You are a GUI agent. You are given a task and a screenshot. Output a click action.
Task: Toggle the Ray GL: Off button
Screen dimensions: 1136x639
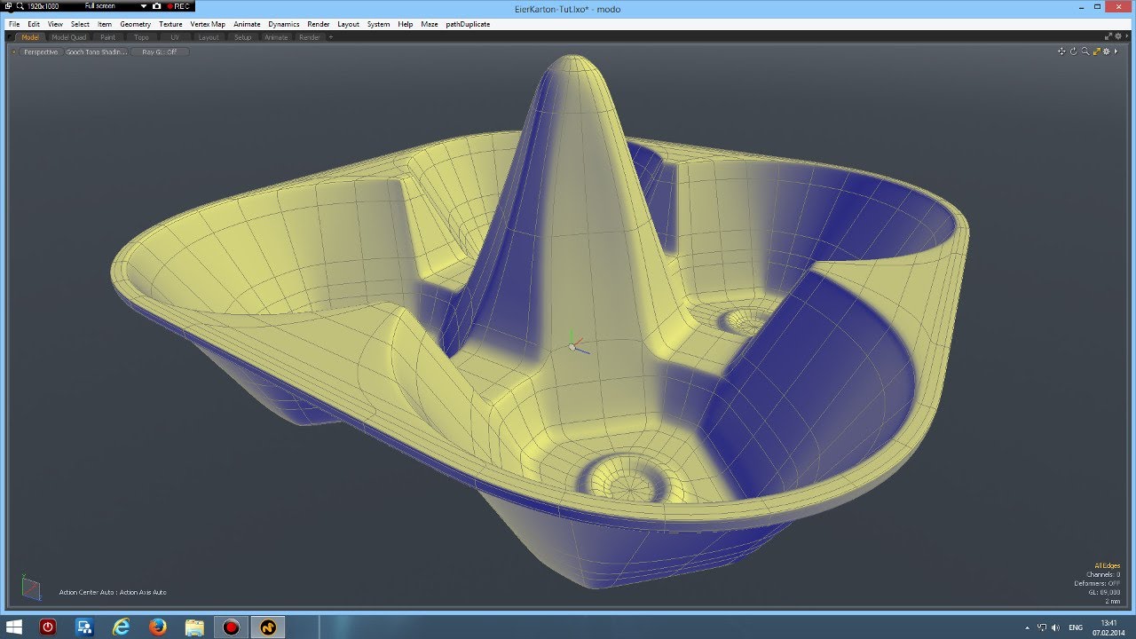[160, 52]
